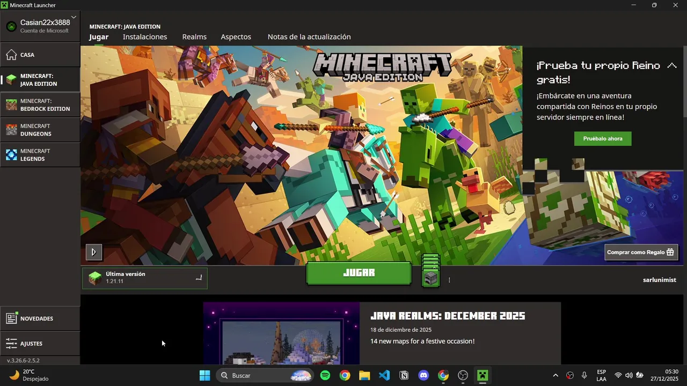Click the launcher scrollbar thumb

(x=685, y=80)
